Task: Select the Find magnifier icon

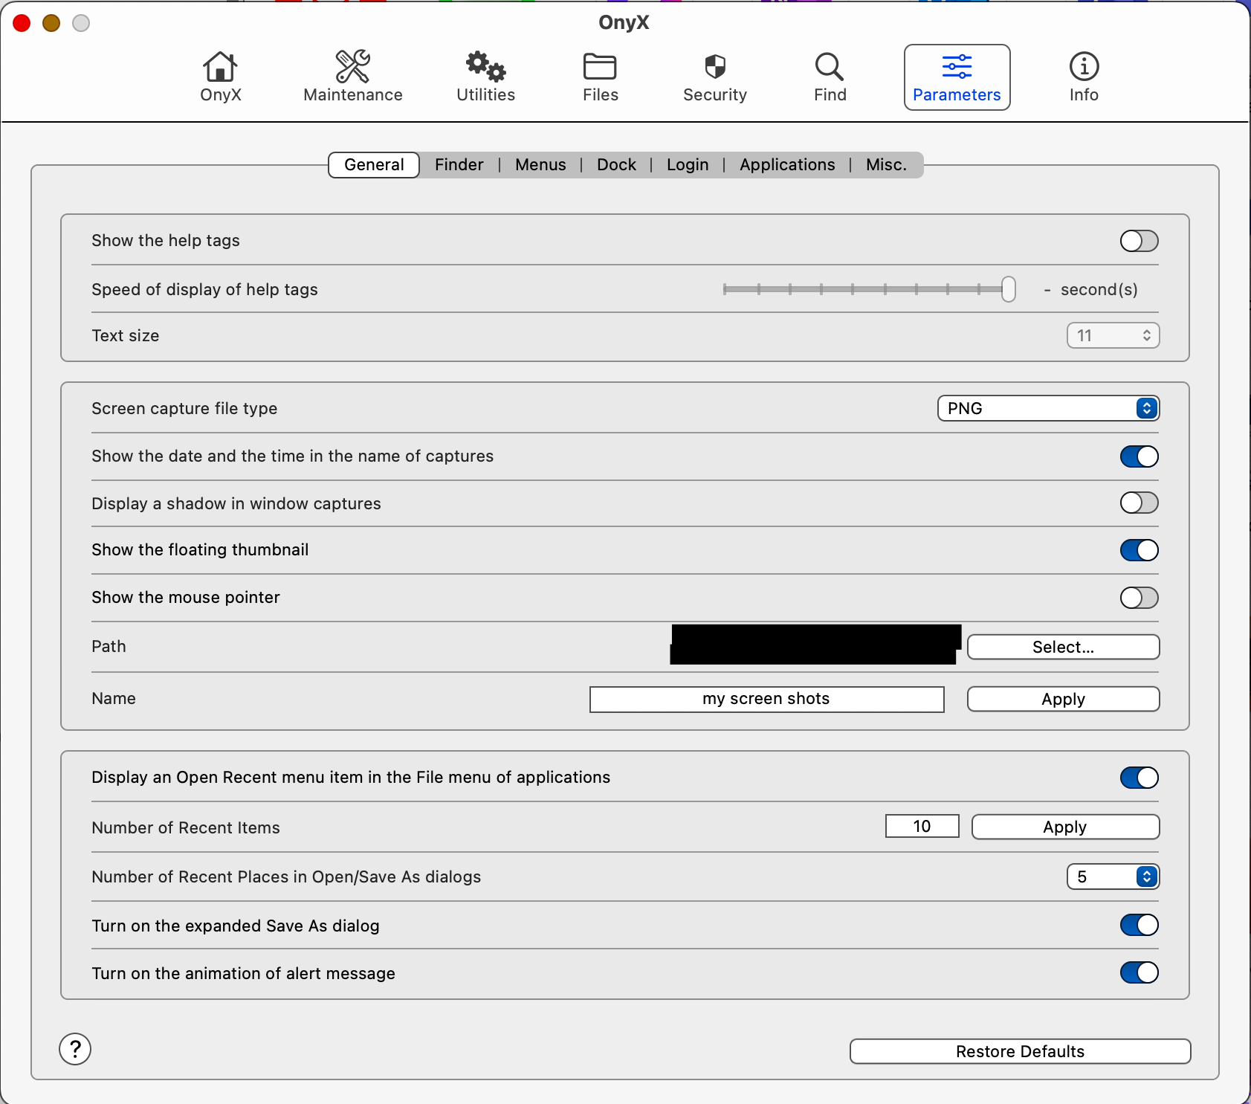Action: point(829,76)
